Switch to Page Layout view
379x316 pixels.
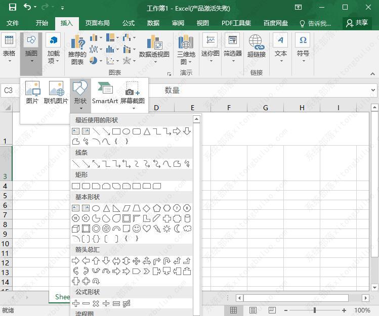[x=254, y=310]
